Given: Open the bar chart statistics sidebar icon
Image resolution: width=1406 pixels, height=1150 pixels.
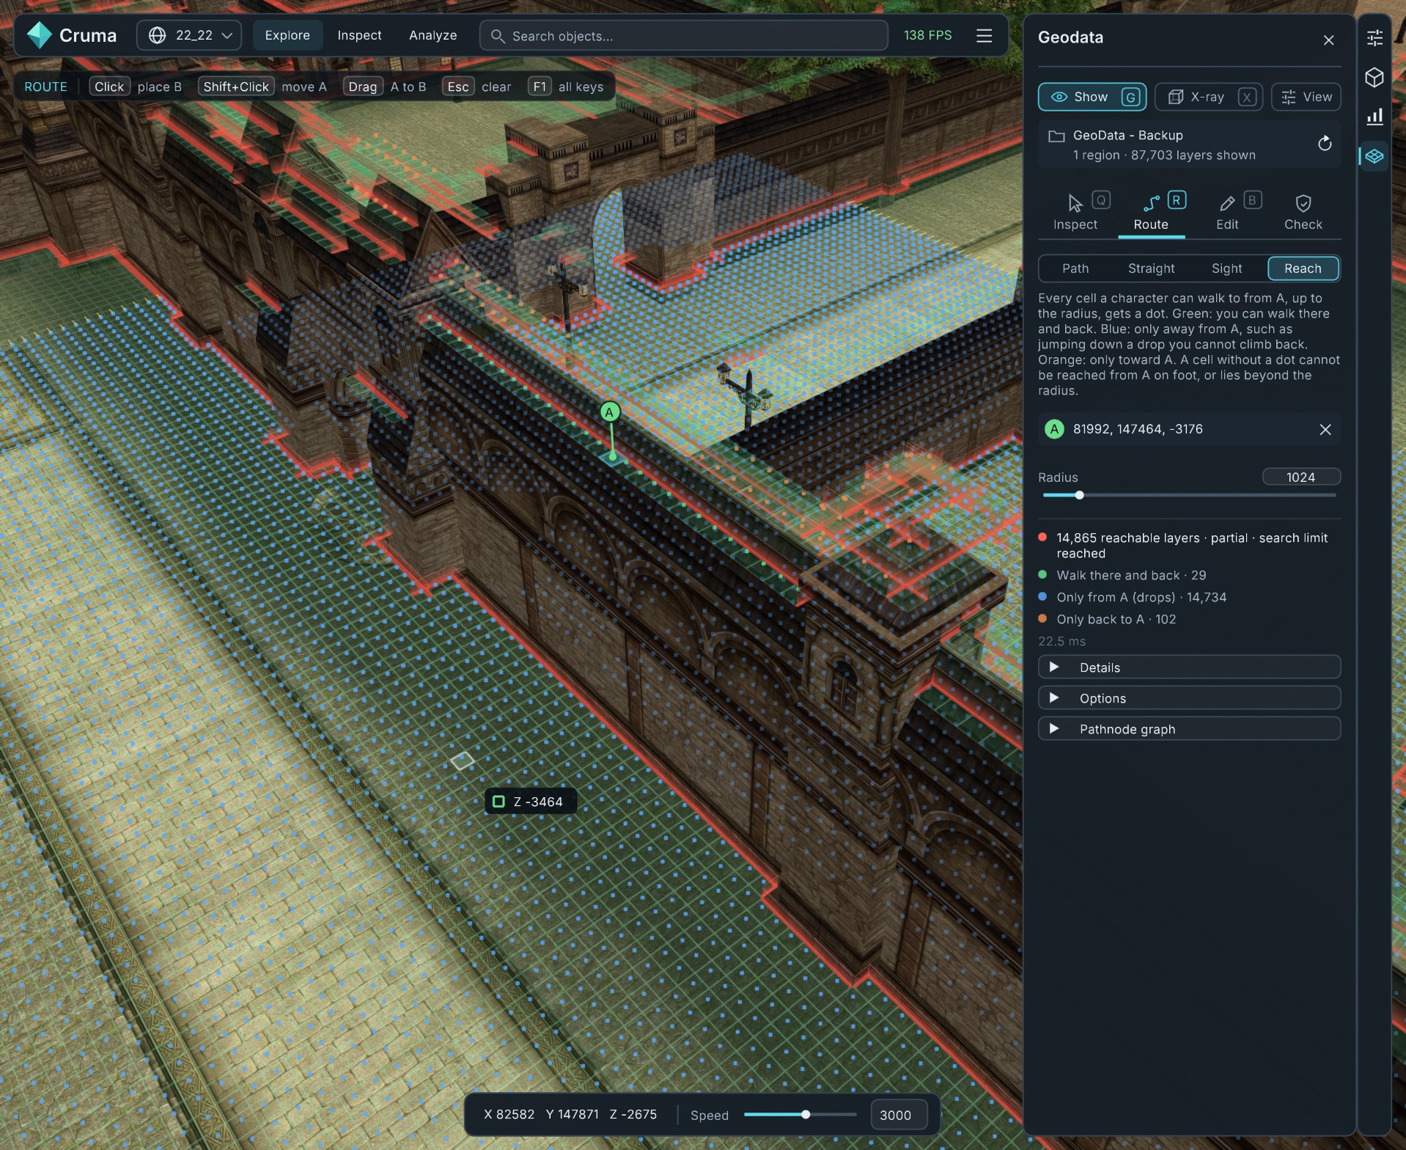Looking at the screenshot, I should pyautogui.click(x=1374, y=117).
